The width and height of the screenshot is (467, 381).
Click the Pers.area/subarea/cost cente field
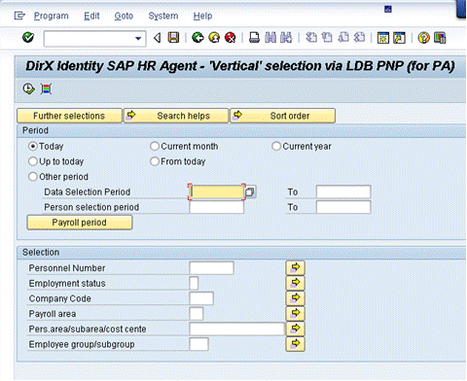(236, 329)
